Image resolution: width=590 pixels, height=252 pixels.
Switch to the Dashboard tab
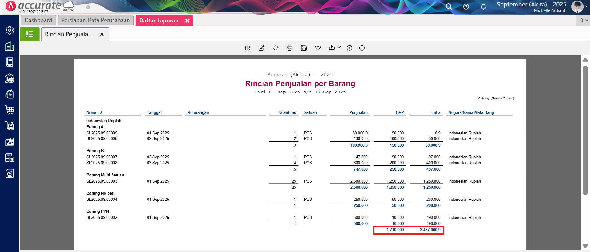pos(38,20)
